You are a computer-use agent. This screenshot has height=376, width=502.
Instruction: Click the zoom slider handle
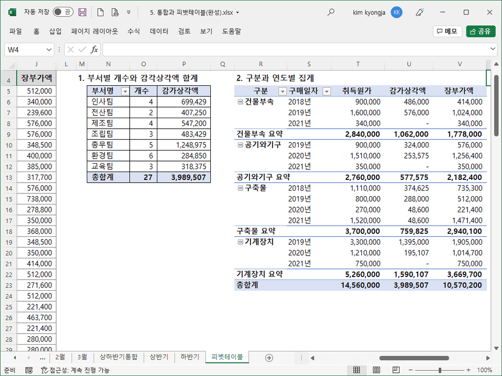click(440, 370)
